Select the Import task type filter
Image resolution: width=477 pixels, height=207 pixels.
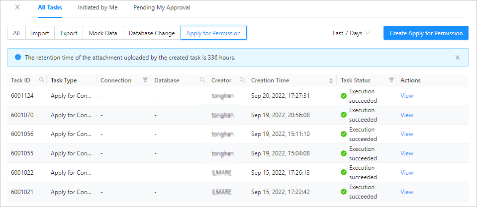point(40,33)
